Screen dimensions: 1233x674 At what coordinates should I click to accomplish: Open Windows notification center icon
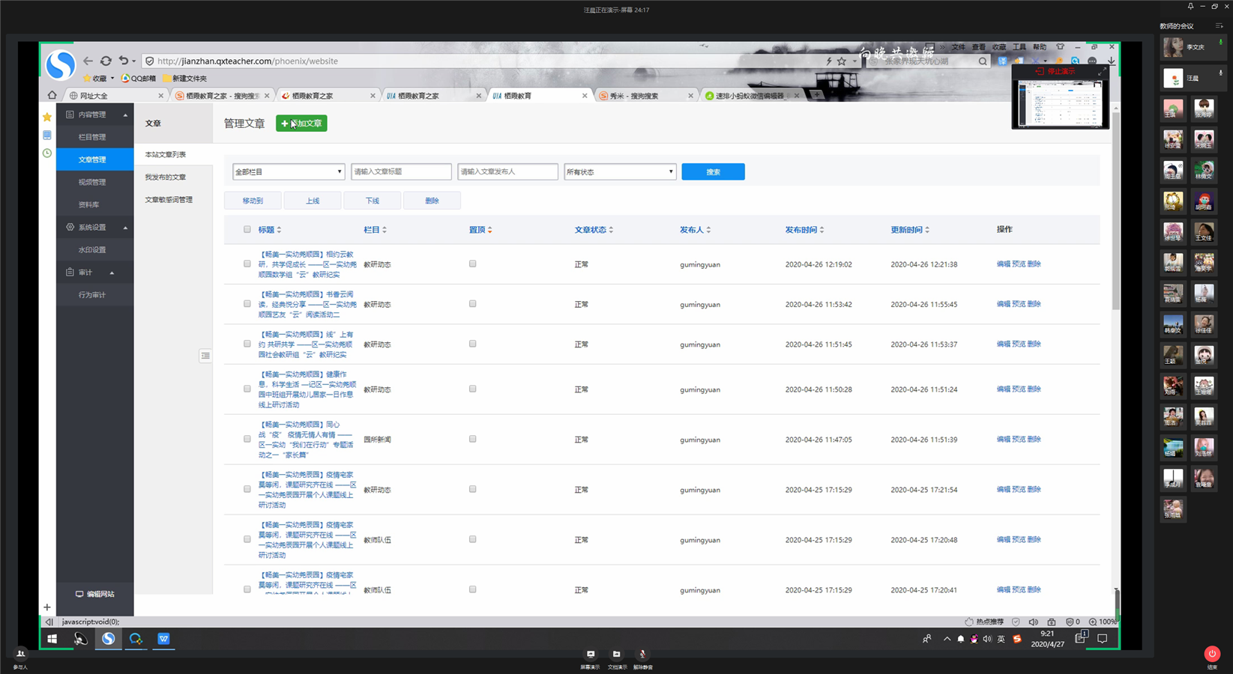(x=1102, y=639)
